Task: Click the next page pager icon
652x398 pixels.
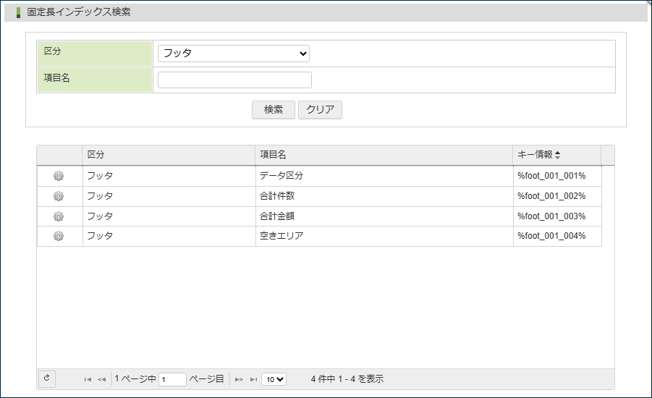Action: point(239,379)
